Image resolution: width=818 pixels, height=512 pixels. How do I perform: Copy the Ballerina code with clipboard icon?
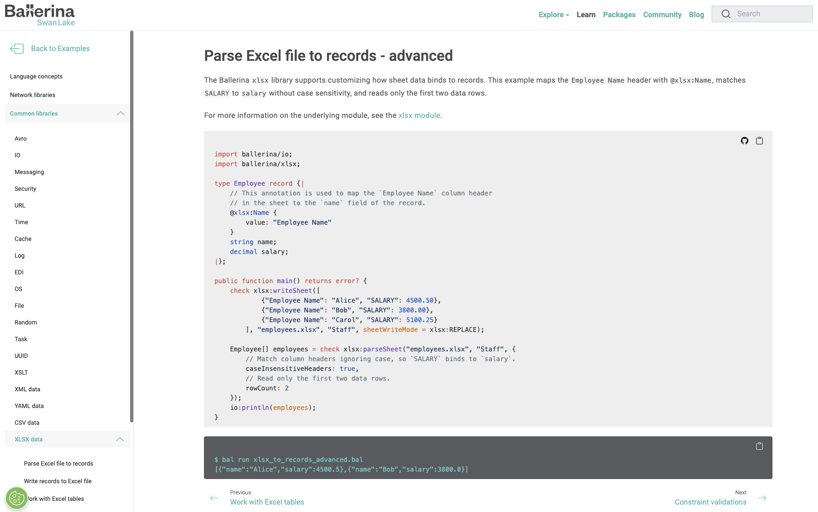click(x=759, y=141)
